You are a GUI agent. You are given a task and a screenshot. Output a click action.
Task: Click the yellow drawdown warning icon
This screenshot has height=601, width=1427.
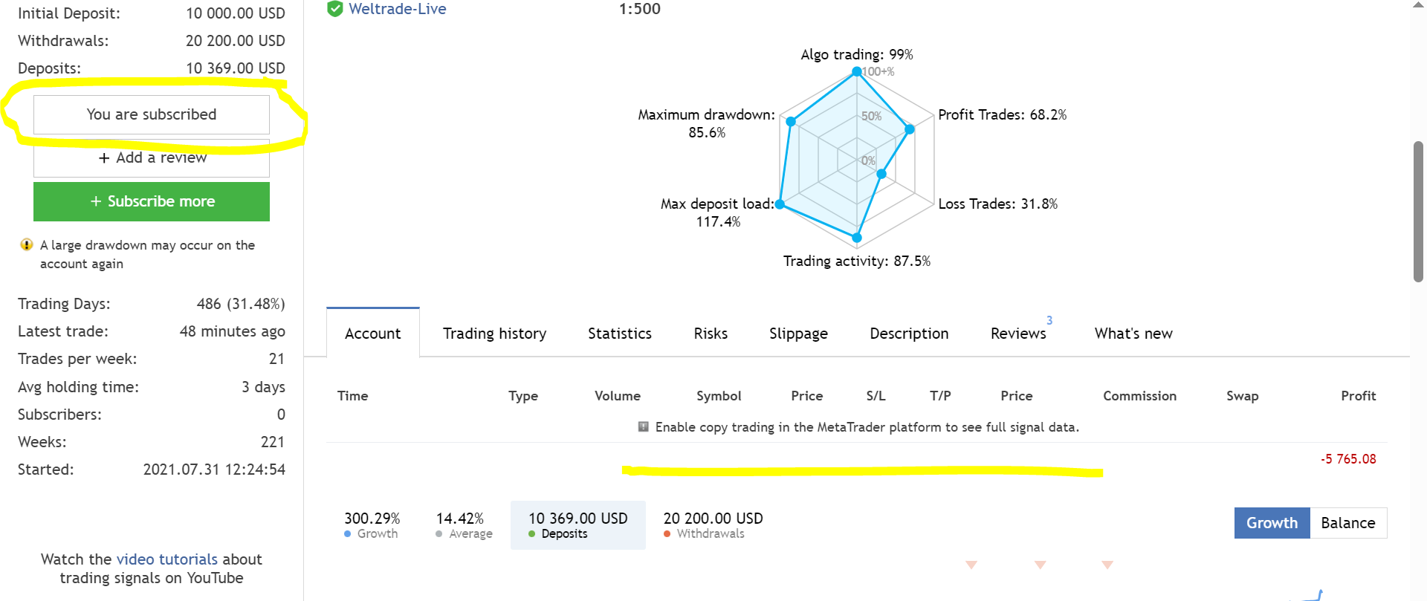click(x=27, y=245)
